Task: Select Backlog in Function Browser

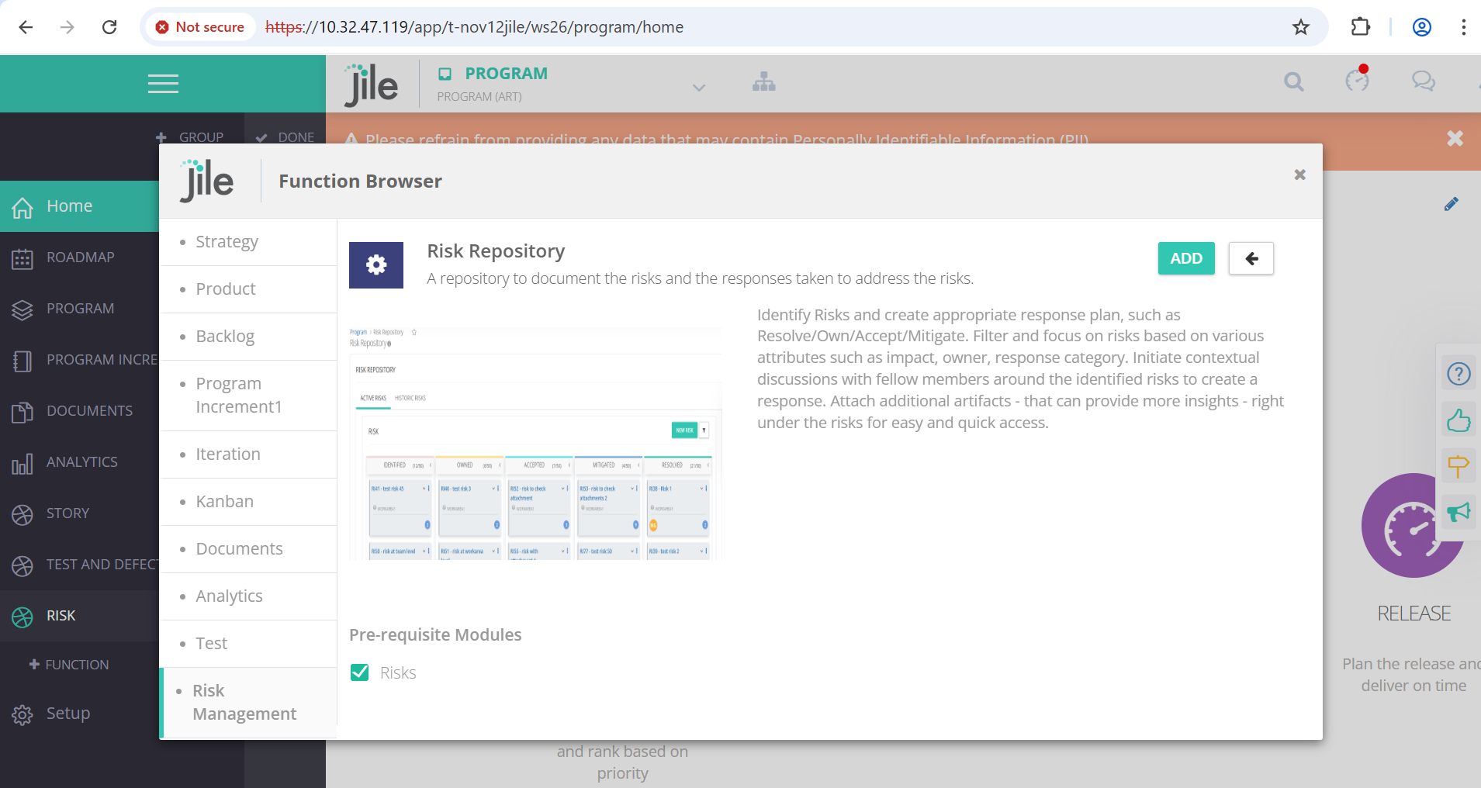Action: click(x=225, y=337)
